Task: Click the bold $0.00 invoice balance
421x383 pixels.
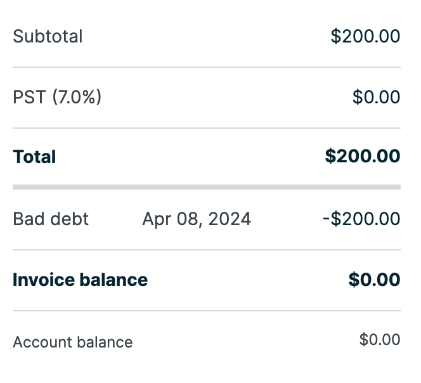Action: click(x=374, y=280)
